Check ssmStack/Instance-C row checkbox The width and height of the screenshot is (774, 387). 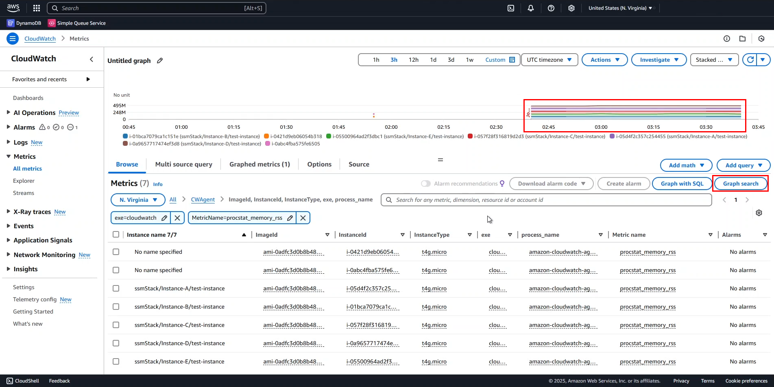pos(116,325)
